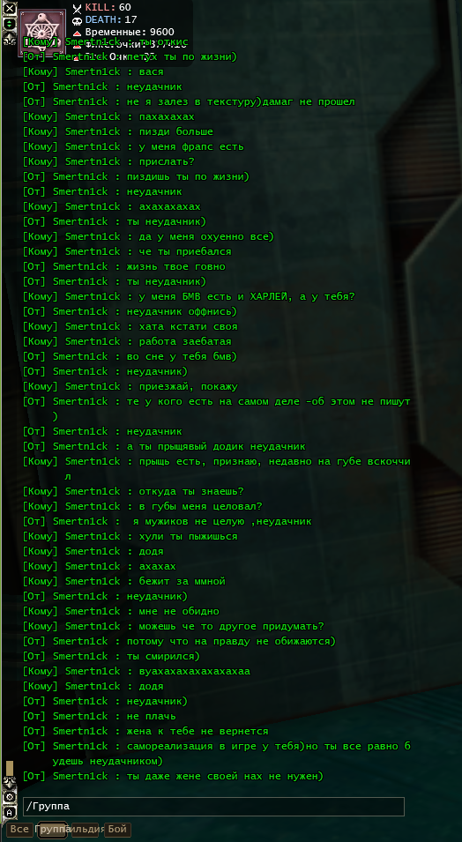Click the scroll-down arrow at chat scrollbar bottom
Screen dimensions: 462x842
tap(10, 783)
